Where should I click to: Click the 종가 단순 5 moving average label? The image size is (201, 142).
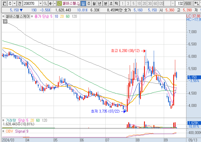(43, 16)
